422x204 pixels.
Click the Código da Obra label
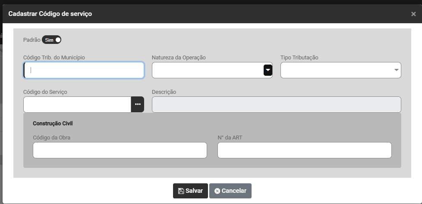[51, 137]
